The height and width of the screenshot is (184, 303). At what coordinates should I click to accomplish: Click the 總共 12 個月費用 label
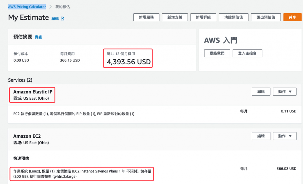[121, 54]
